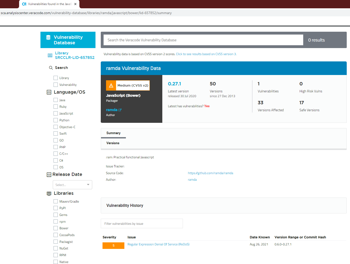Enable the Ruby language filter

(x=56, y=106)
